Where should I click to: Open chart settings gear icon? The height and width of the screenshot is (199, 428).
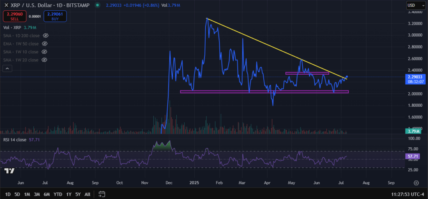point(416,183)
